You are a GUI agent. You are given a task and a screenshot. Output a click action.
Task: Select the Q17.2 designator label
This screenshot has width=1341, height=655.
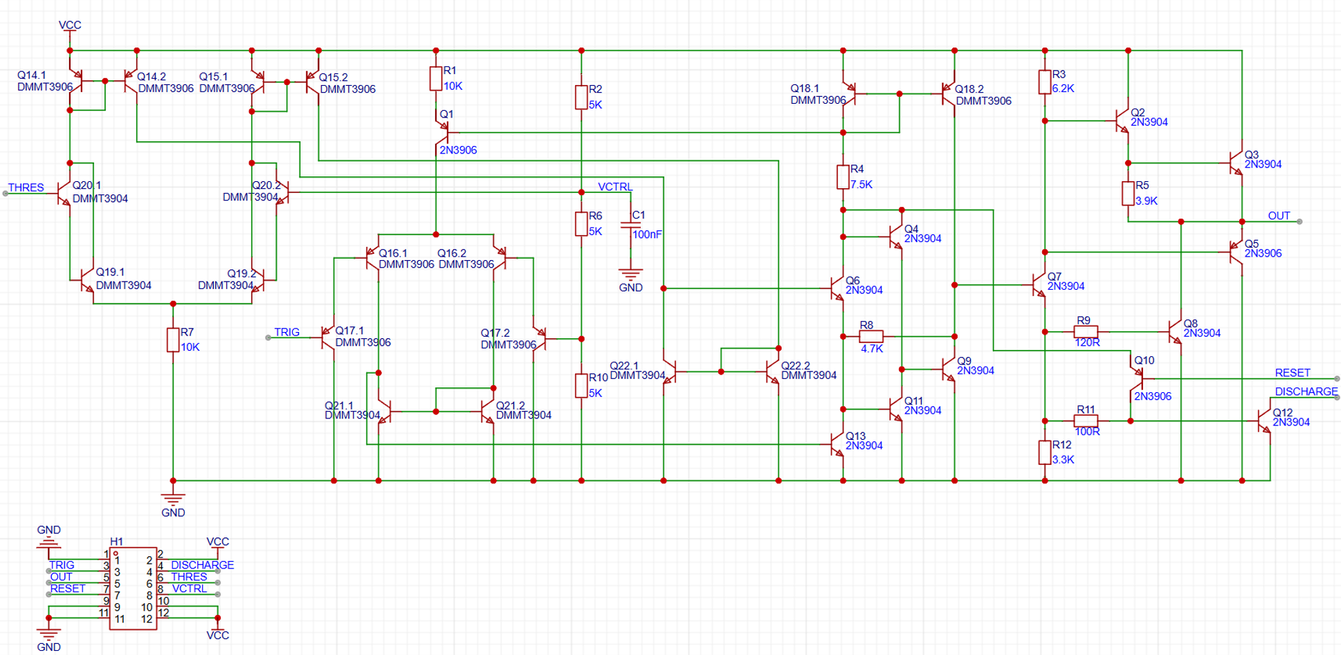(x=495, y=333)
